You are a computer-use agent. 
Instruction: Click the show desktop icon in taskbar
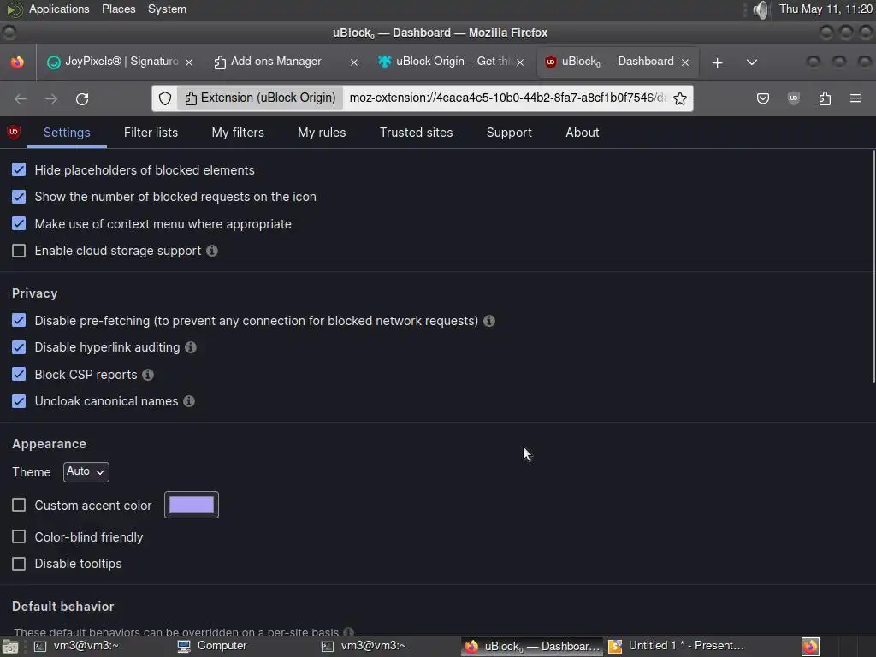point(10,647)
